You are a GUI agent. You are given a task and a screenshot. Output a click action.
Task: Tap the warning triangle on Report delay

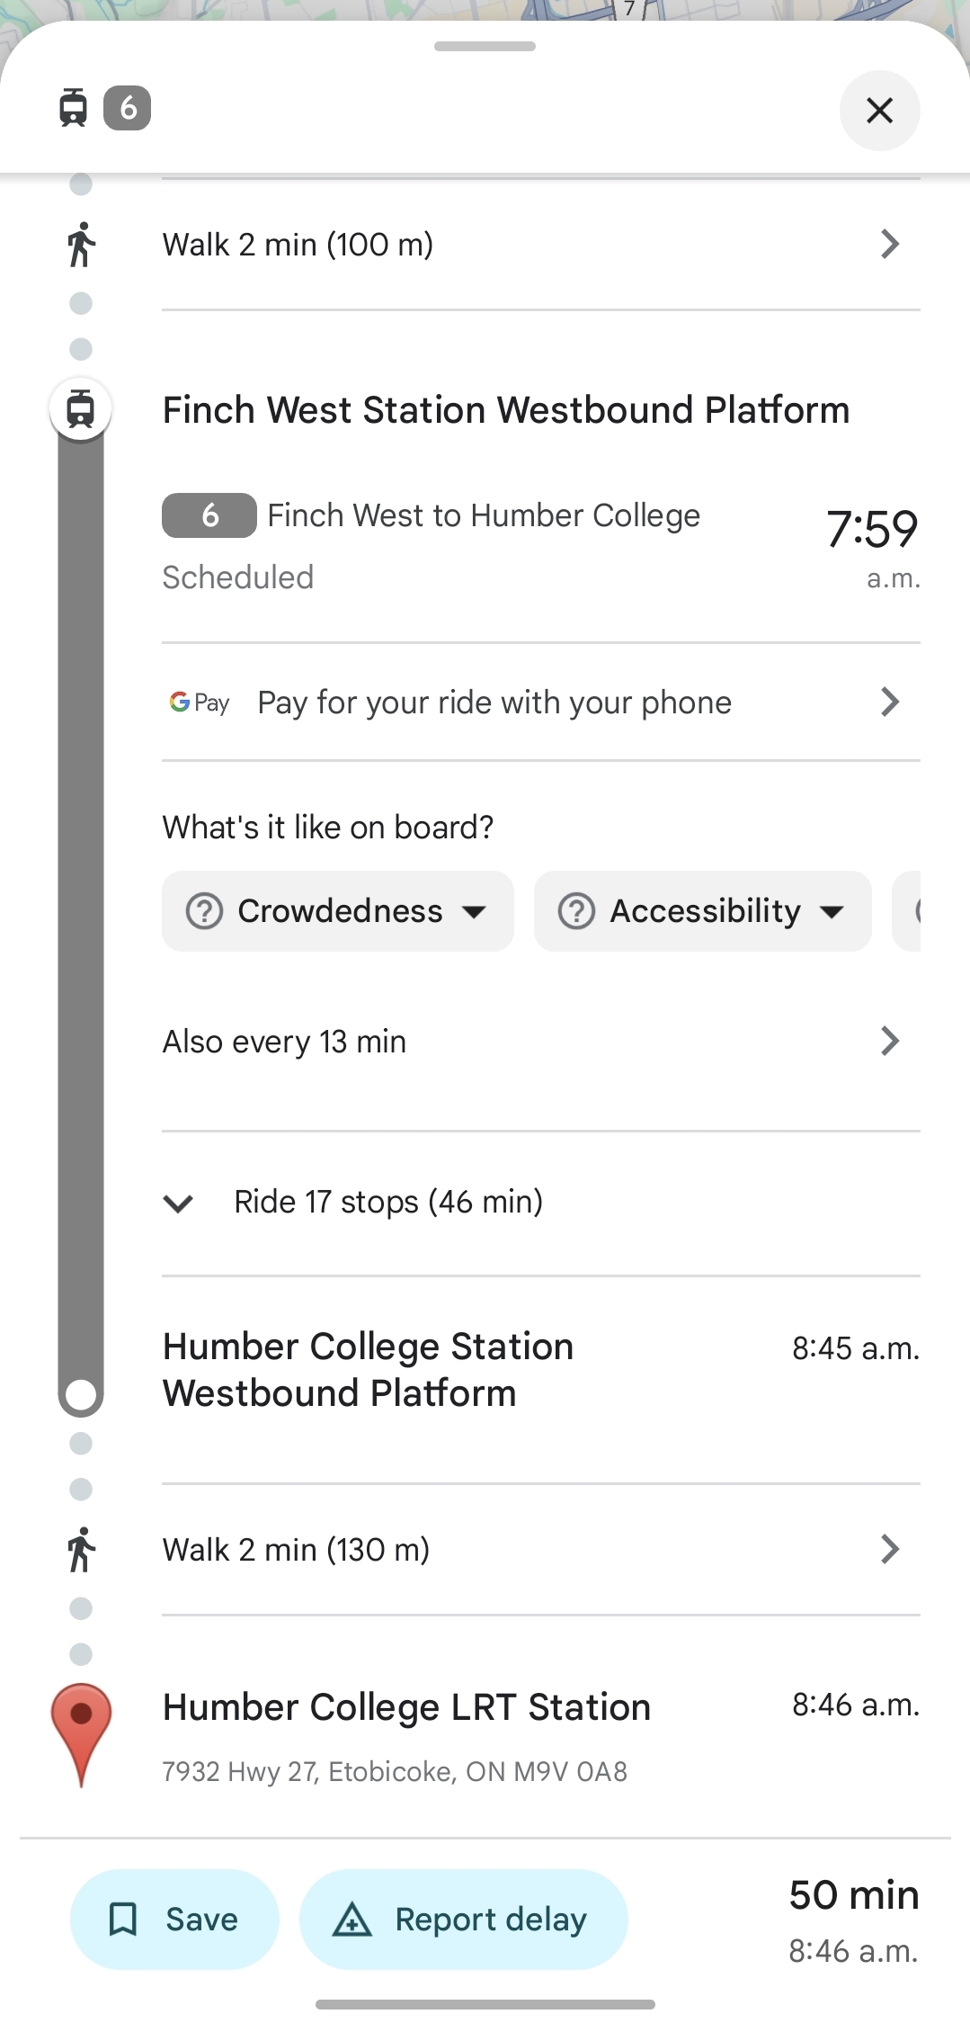(352, 1919)
